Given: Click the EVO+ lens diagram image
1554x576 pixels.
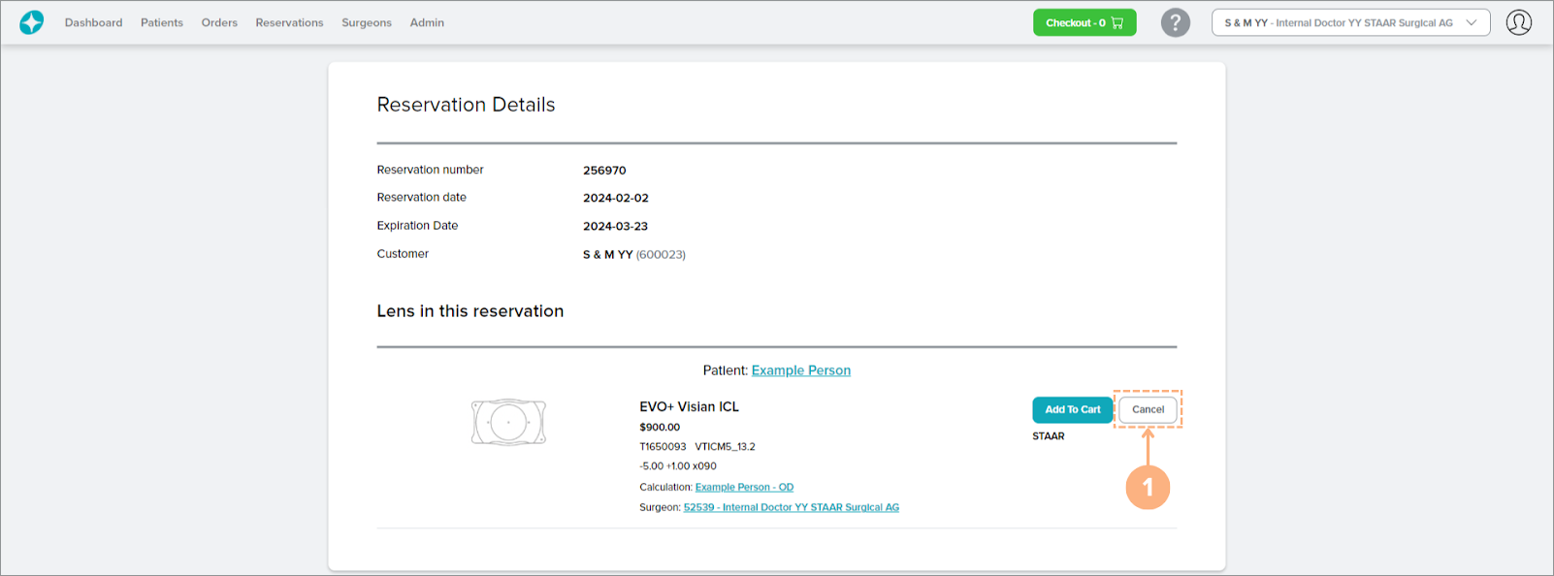Looking at the screenshot, I should click(508, 422).
